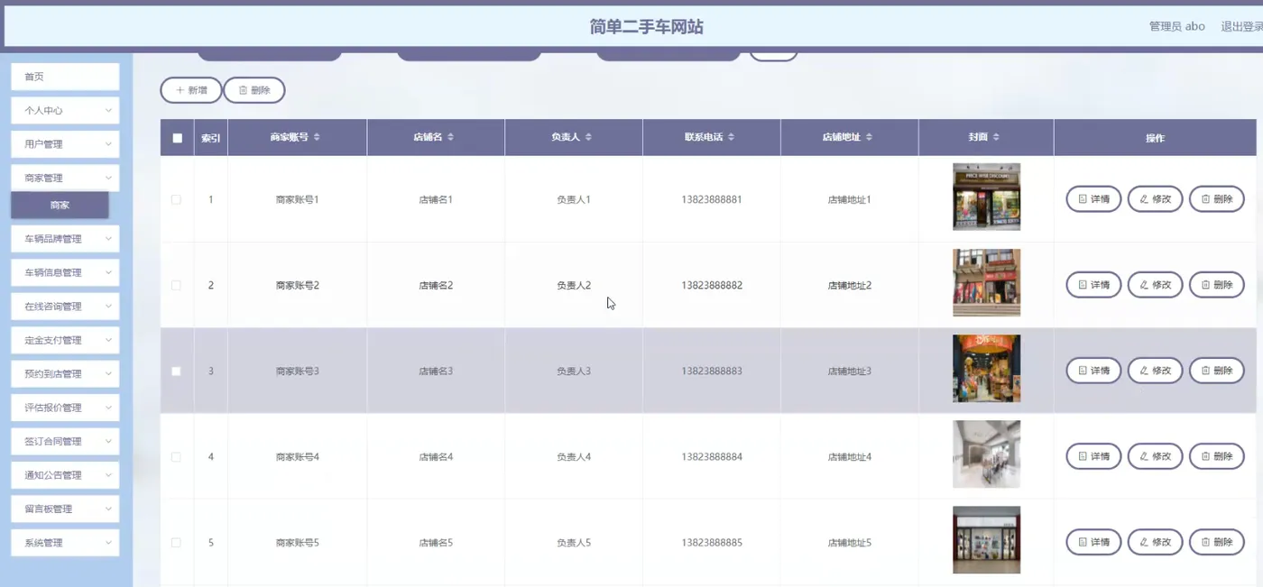
Task: Expand the 预约到店管理 menu
Action: click(x=65, y=374)
